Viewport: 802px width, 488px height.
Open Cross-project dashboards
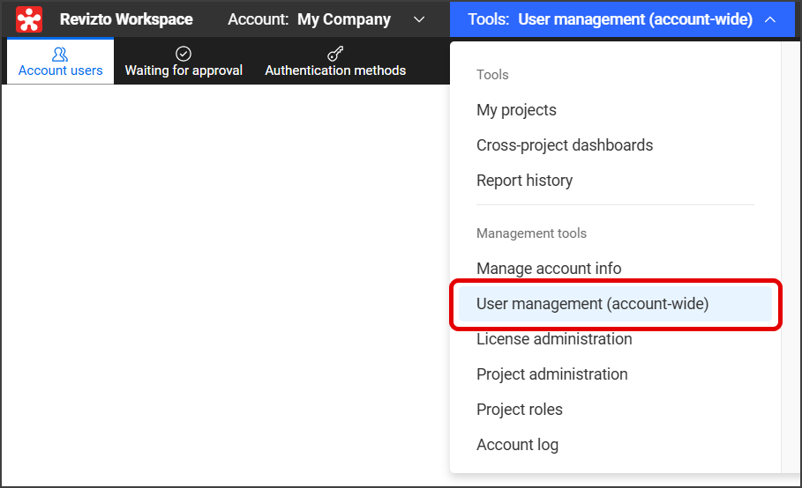[565, 145]
